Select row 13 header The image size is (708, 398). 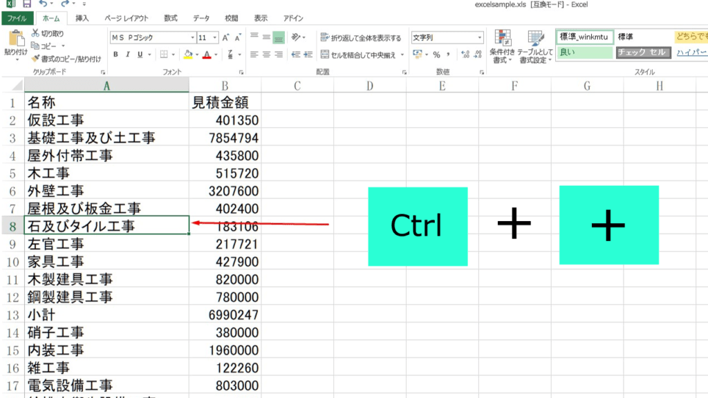(12, 315)
